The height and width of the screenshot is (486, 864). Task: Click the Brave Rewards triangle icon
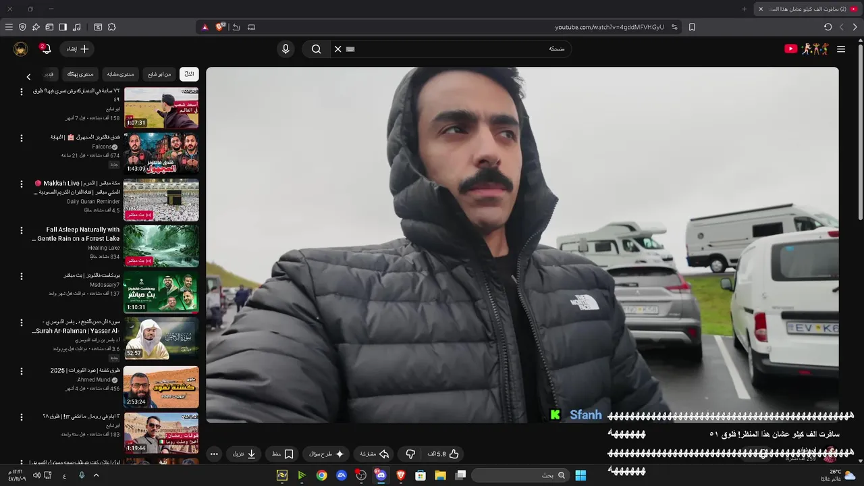point(205,27)
